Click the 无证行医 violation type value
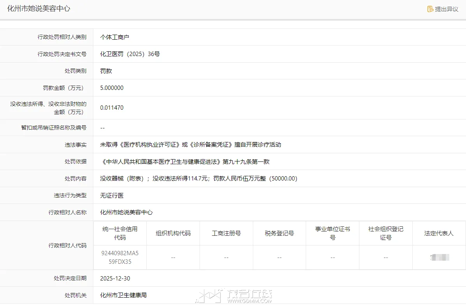The height and width of the screenshot is (305, 466). 112,196
